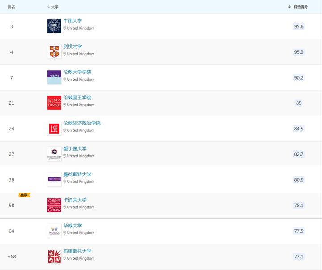Image resolution: width=322 pixels, height=270 pixels.
Task: Click location pin icon under 伦敦国王学院
Action: coord(65,105)
